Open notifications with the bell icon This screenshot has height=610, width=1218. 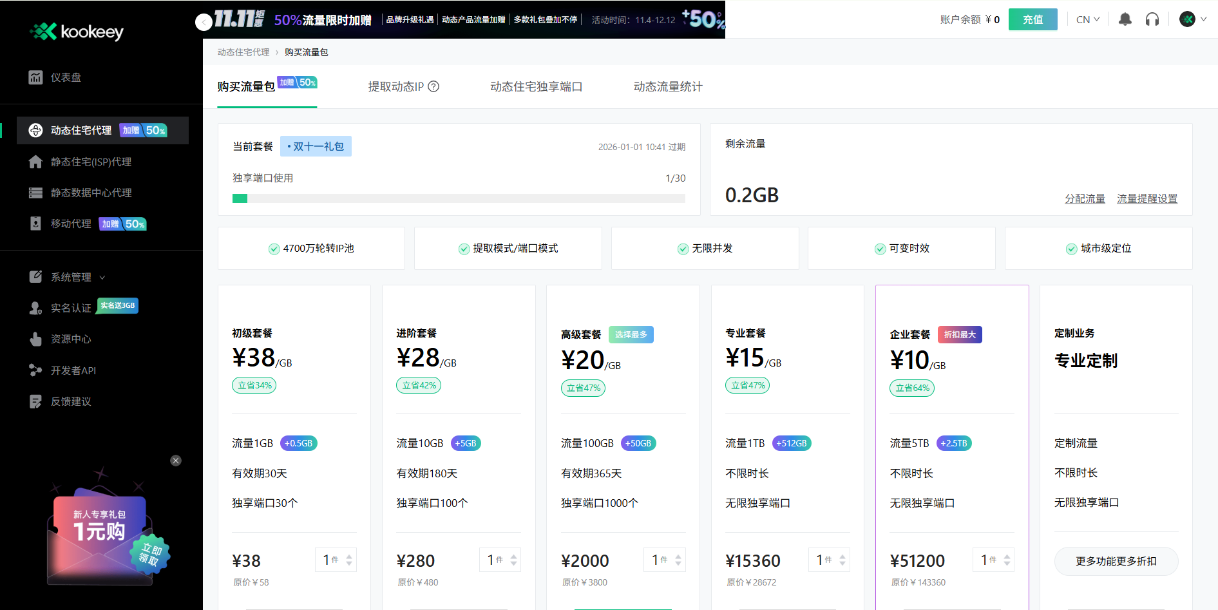coord(1125,19)
